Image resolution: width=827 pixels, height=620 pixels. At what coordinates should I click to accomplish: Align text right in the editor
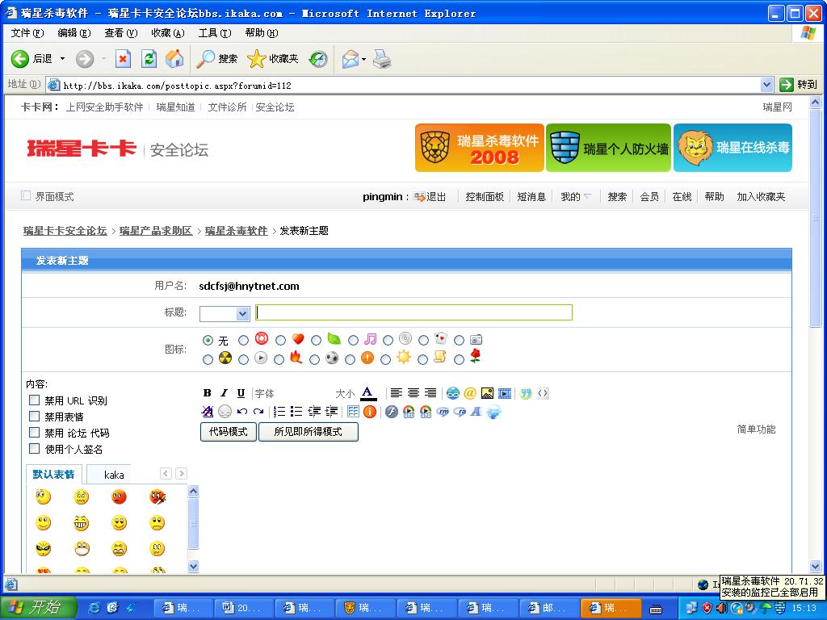point(430,393)
